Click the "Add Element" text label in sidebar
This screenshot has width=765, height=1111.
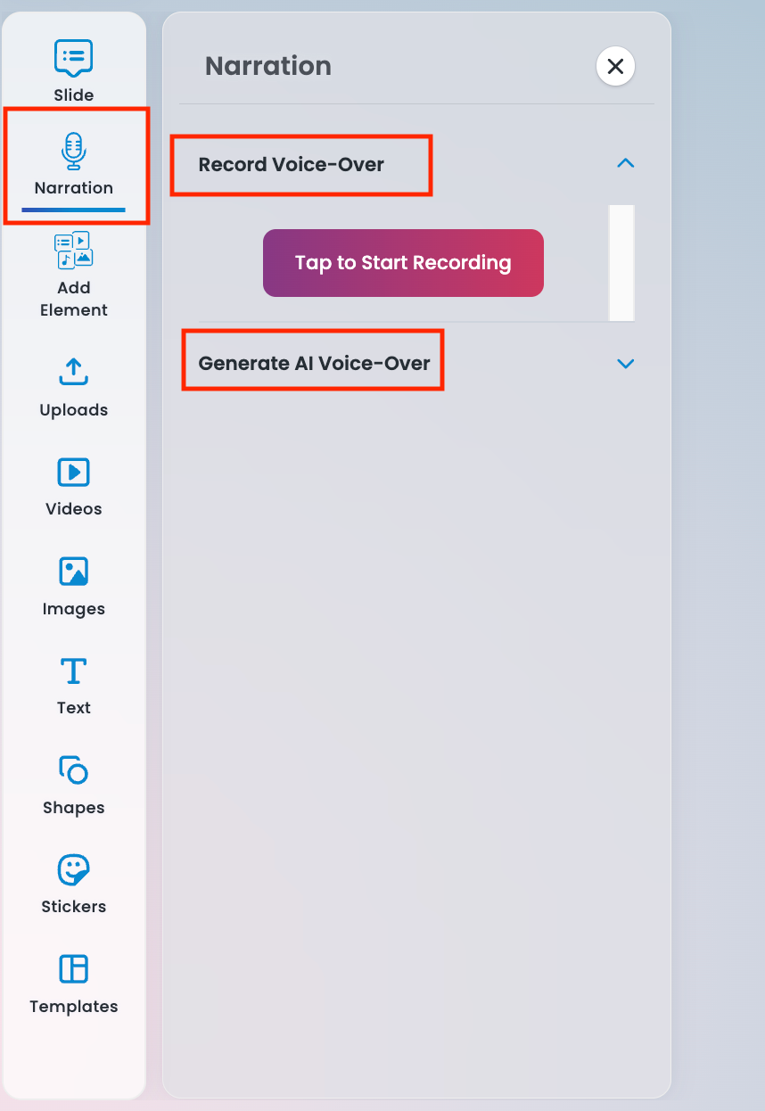pos(74,299)
